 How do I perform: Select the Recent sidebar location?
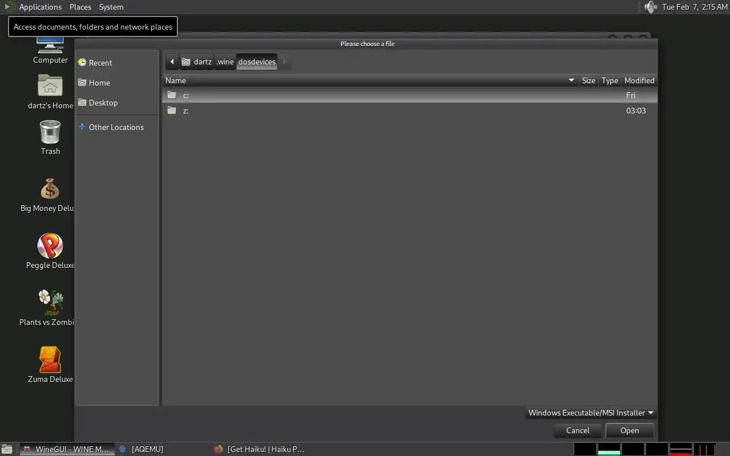click(x=117, y=63)
